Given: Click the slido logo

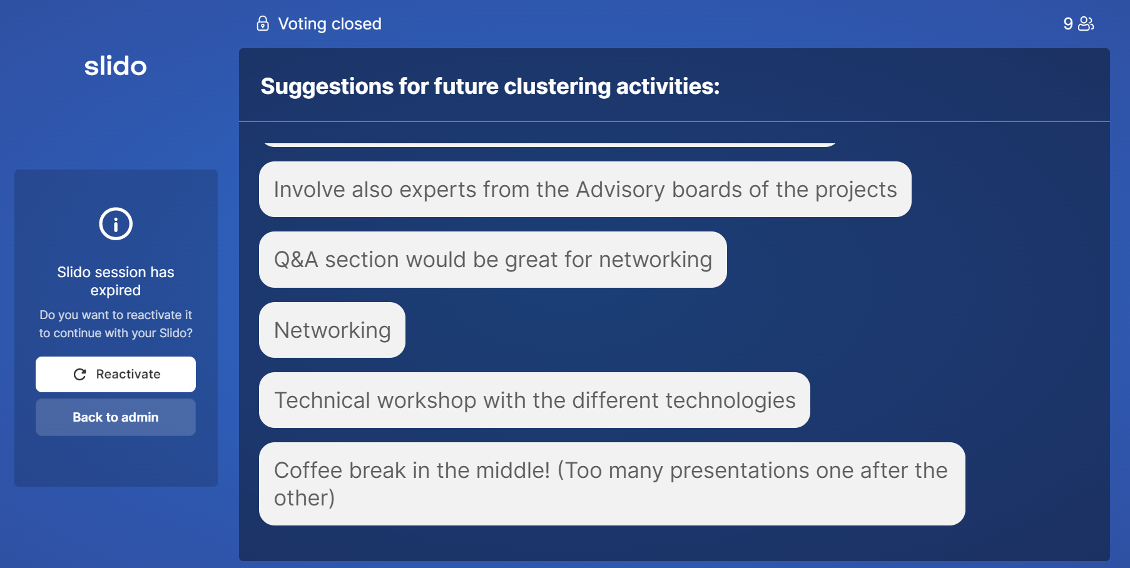Looking at the screenshot, I should pos(116,66).
